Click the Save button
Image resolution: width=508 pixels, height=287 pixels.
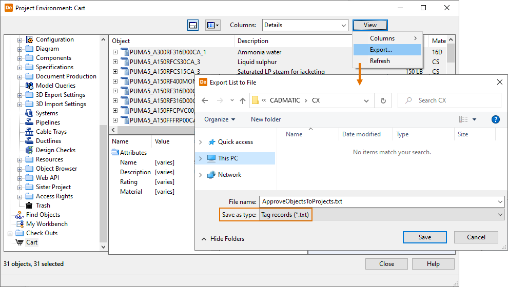pyautogui.click(x=424, y=237)
